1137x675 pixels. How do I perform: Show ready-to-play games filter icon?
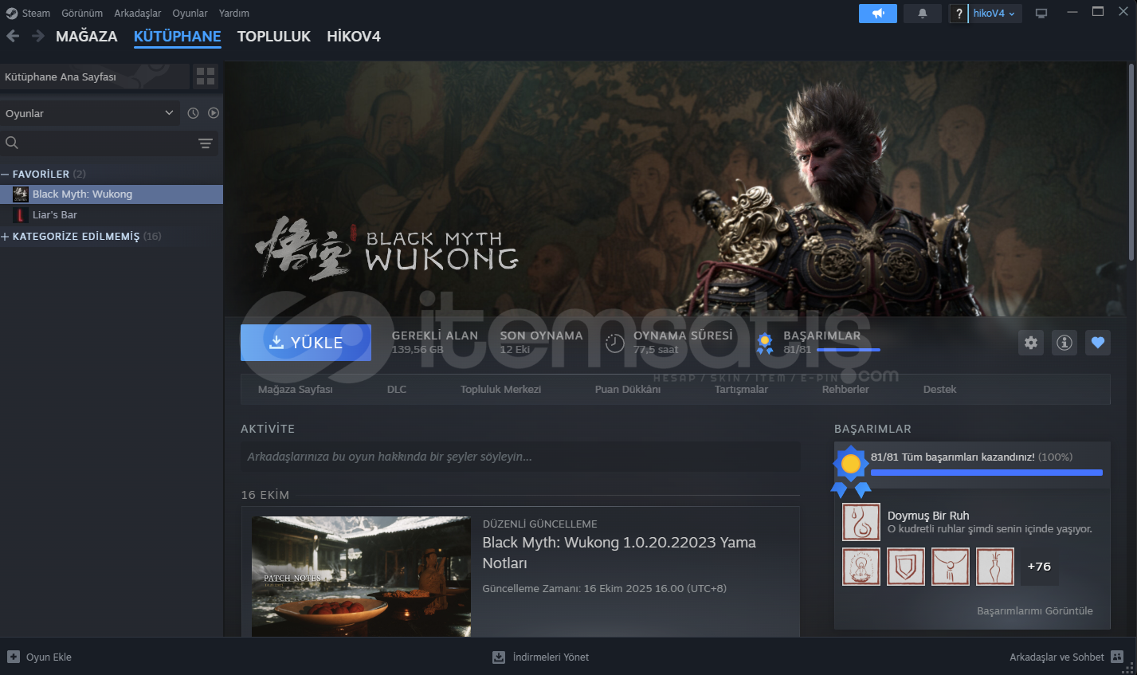[x=214, y=113]
